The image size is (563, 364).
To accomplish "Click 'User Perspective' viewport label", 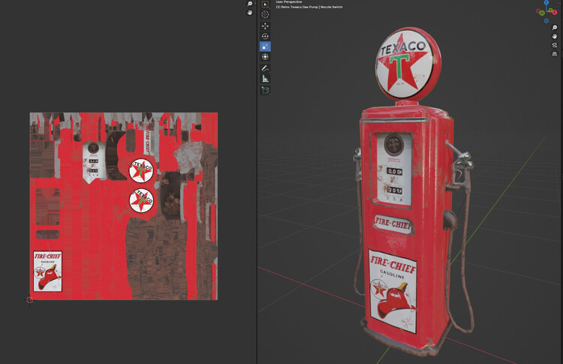I will point(289,2).
